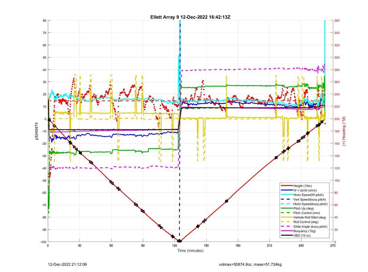Screen dimensions: 368x272
Task: Click the magenta line sample beside 'Buoyancy (10g)'
Action: [x=287, y=231]
